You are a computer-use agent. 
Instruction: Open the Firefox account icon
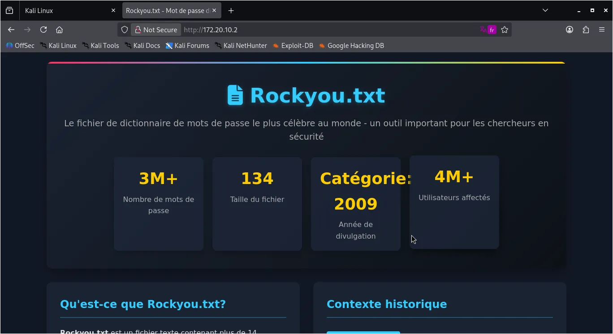click(x=570, y=30)
